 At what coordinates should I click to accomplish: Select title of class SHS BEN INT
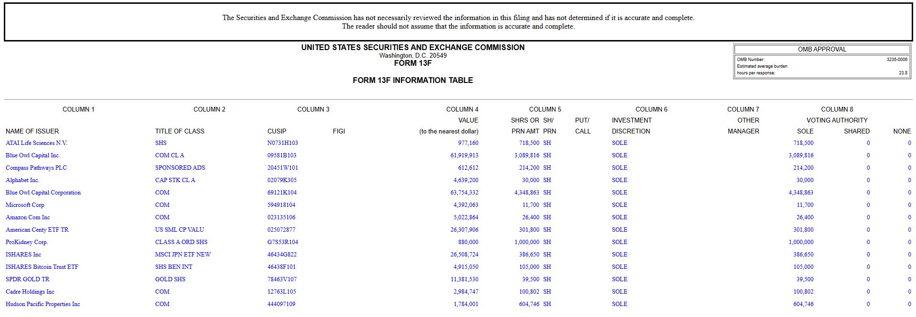coord(174,267)
